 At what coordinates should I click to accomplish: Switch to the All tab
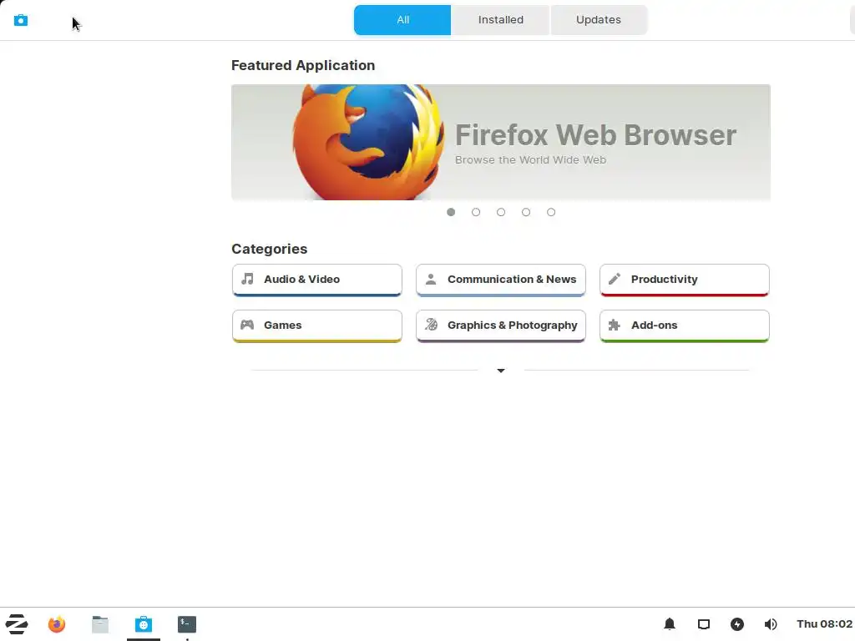click(402, 20)
